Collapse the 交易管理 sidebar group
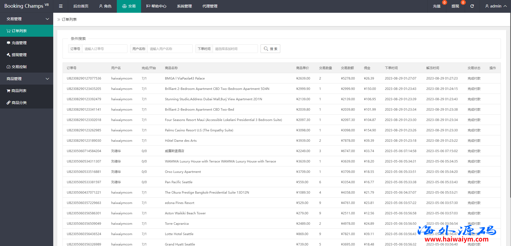Viewport: 511px width, 246px height. click(x=27, y=19)
